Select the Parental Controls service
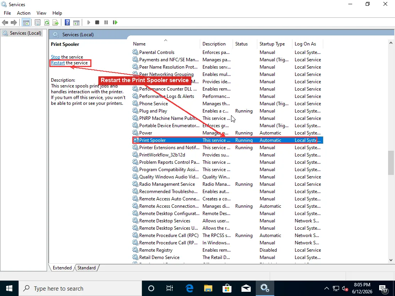The width and height of the screenshot is (395, 296). [228, 52]
